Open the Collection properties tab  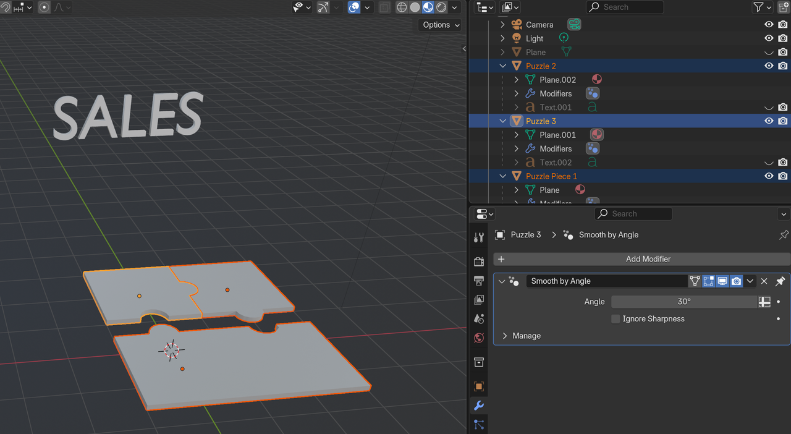479,362
